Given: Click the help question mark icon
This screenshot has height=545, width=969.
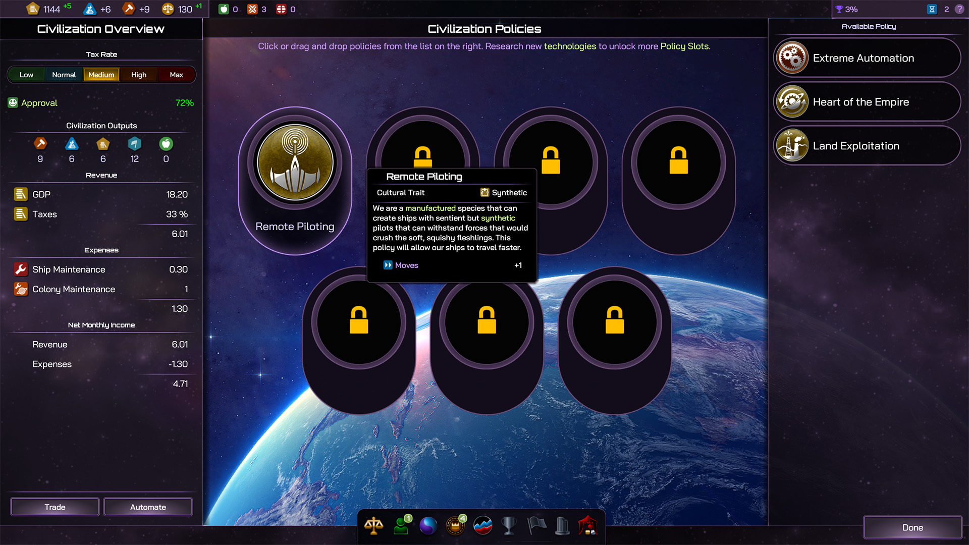Looking at the screenshot, I should click(x=959, y=9).
